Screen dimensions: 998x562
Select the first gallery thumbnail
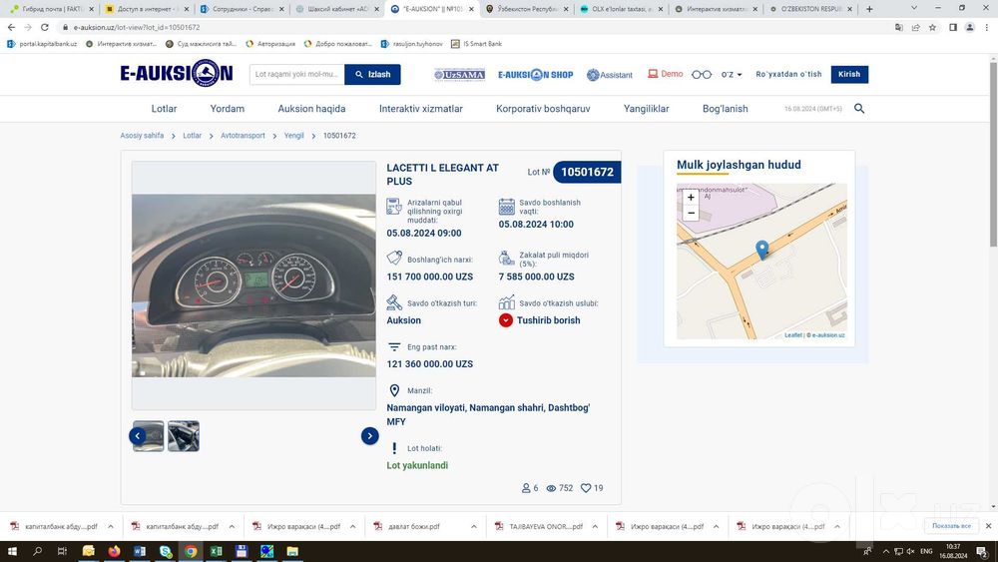click(149, 436)
